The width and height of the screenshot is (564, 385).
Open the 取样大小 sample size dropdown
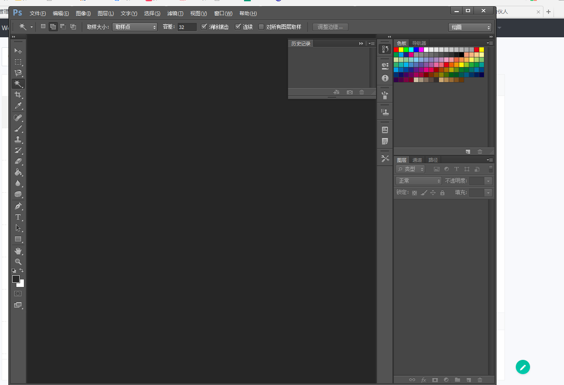(x=135, y=27)
